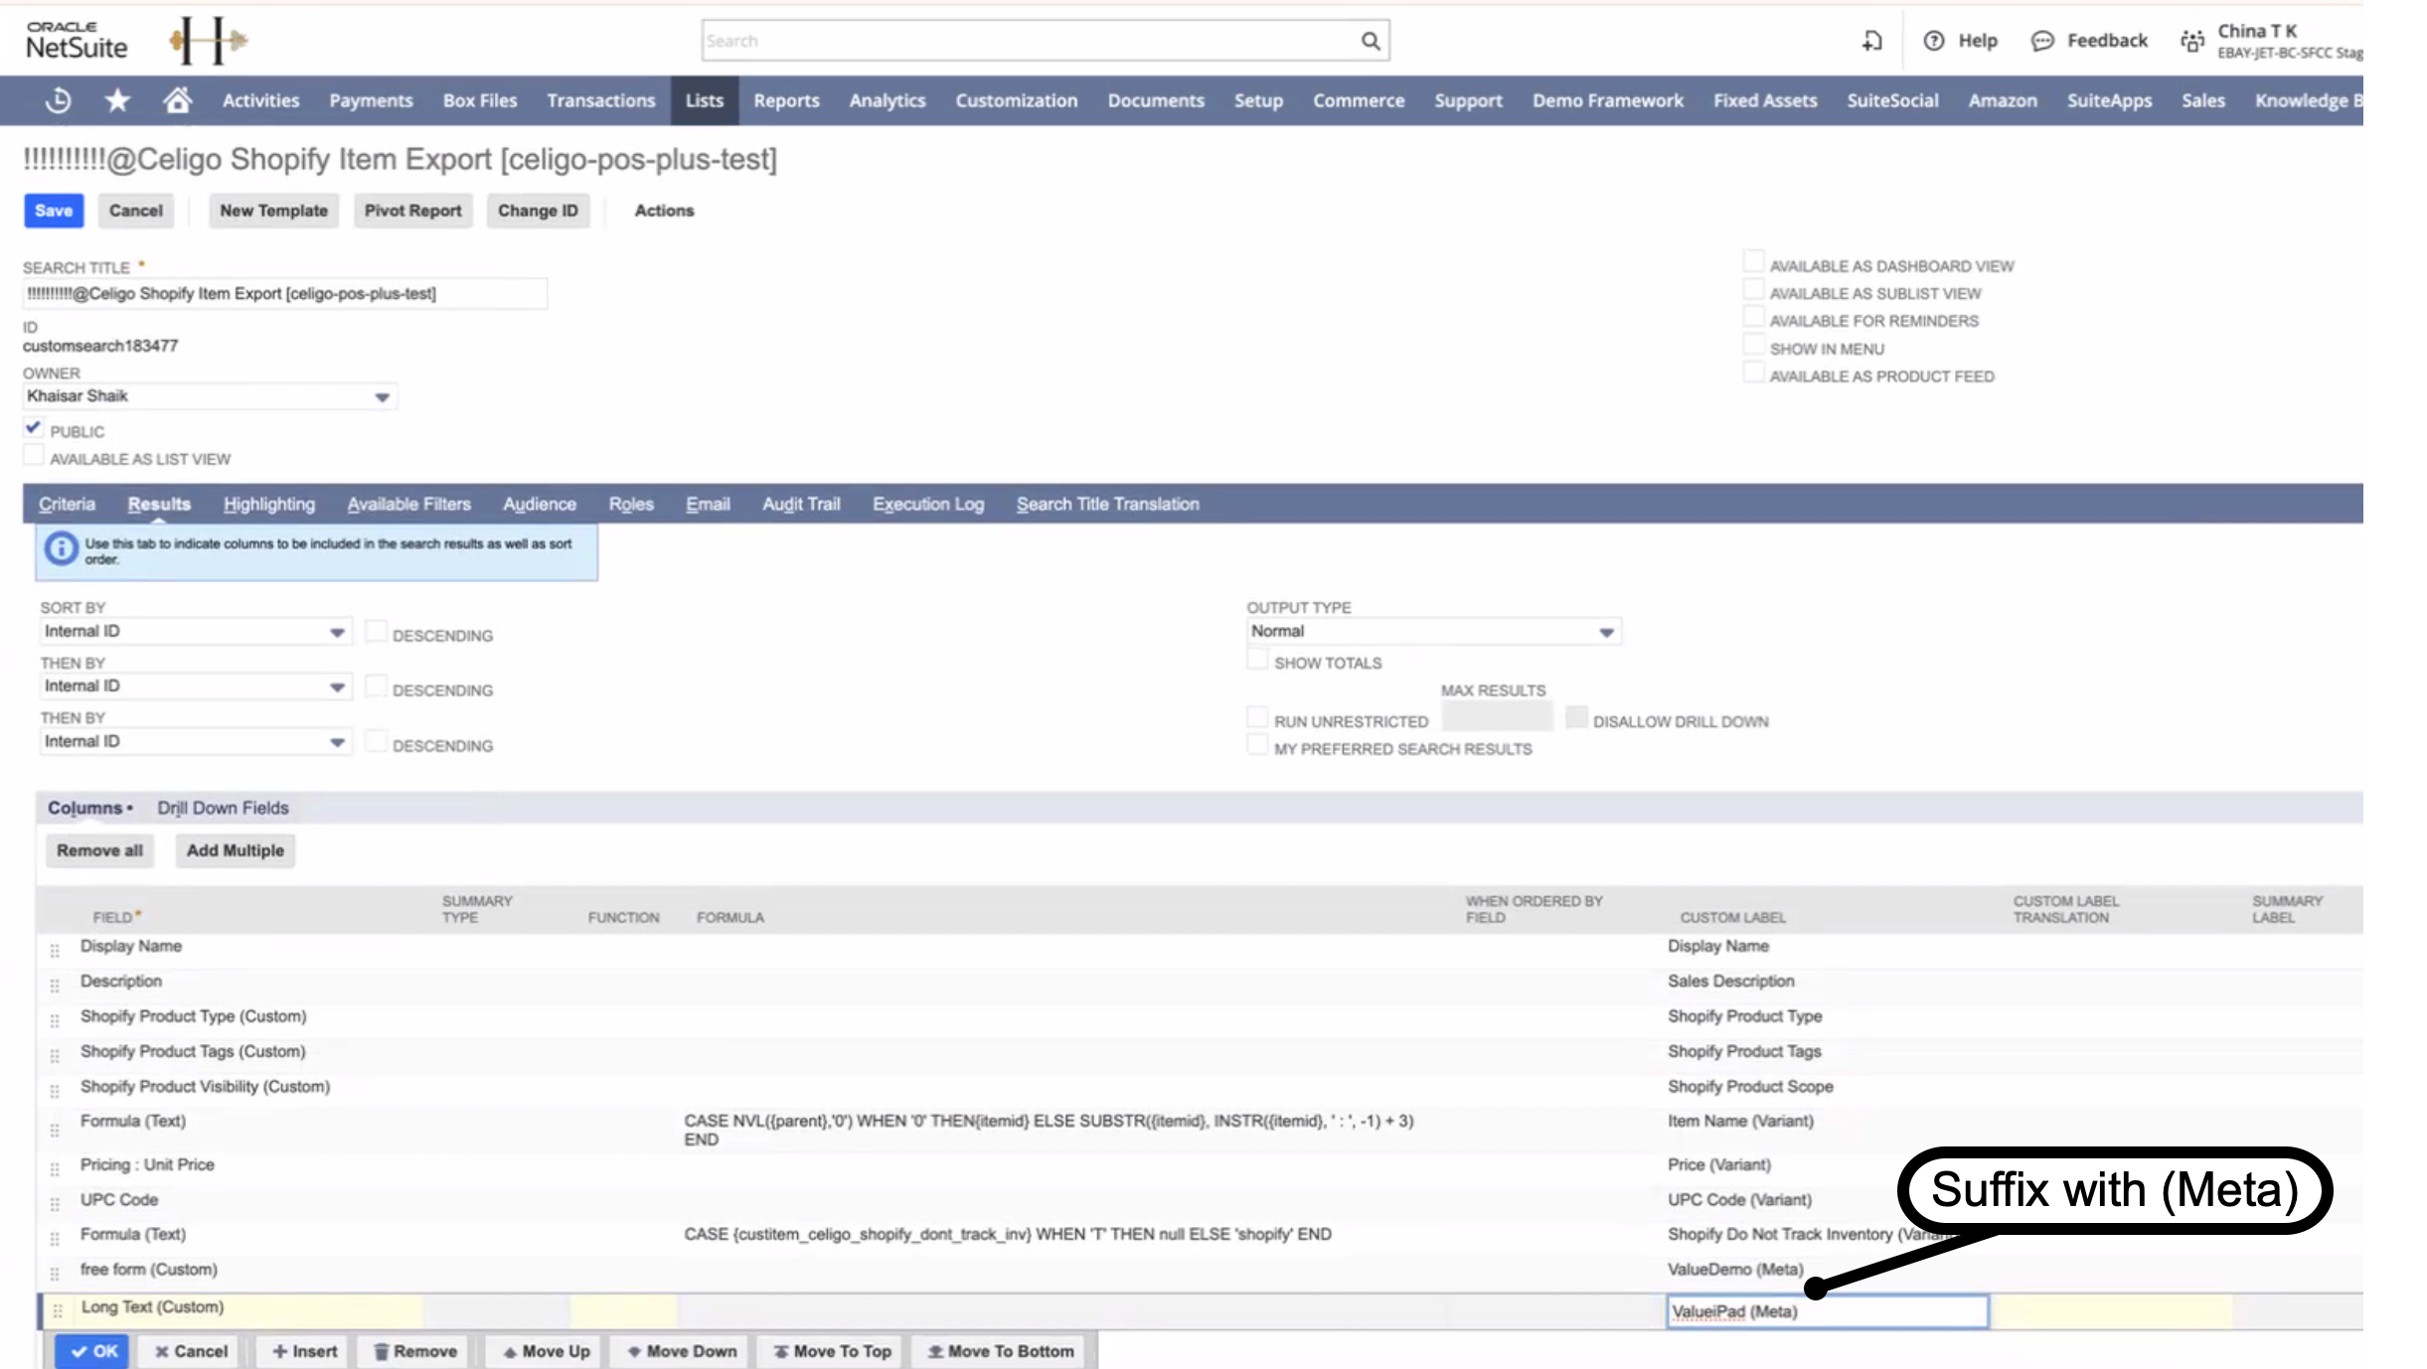Viewport: 2427px width, 1369px height.
Task: Open the Transactions menu
Action: (x=600, y=100)
